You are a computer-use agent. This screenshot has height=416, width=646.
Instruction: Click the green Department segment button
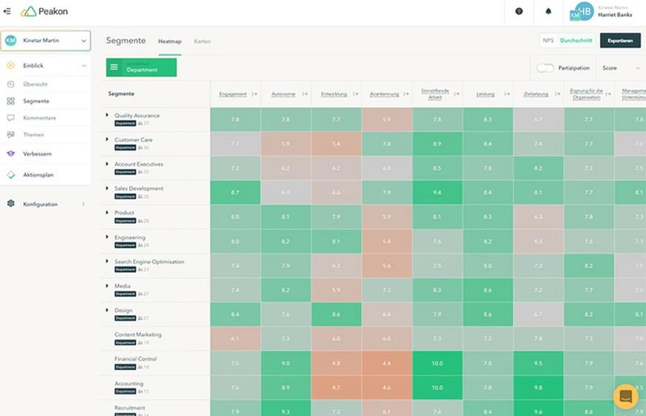[141, 67]
